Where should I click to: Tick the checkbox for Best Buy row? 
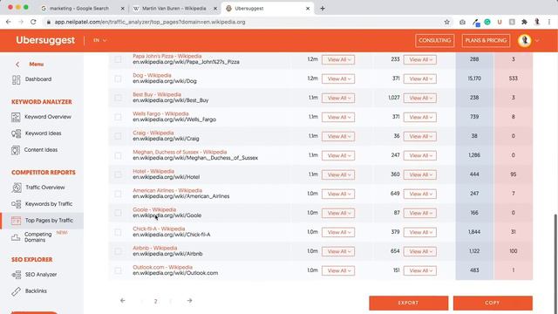pos(118,98)
